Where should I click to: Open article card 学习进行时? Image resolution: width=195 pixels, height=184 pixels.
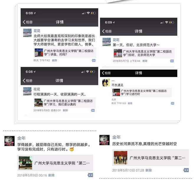142,92
